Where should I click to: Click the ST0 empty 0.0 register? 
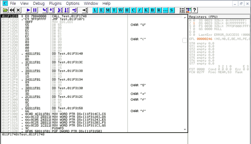tap(201, 43)
